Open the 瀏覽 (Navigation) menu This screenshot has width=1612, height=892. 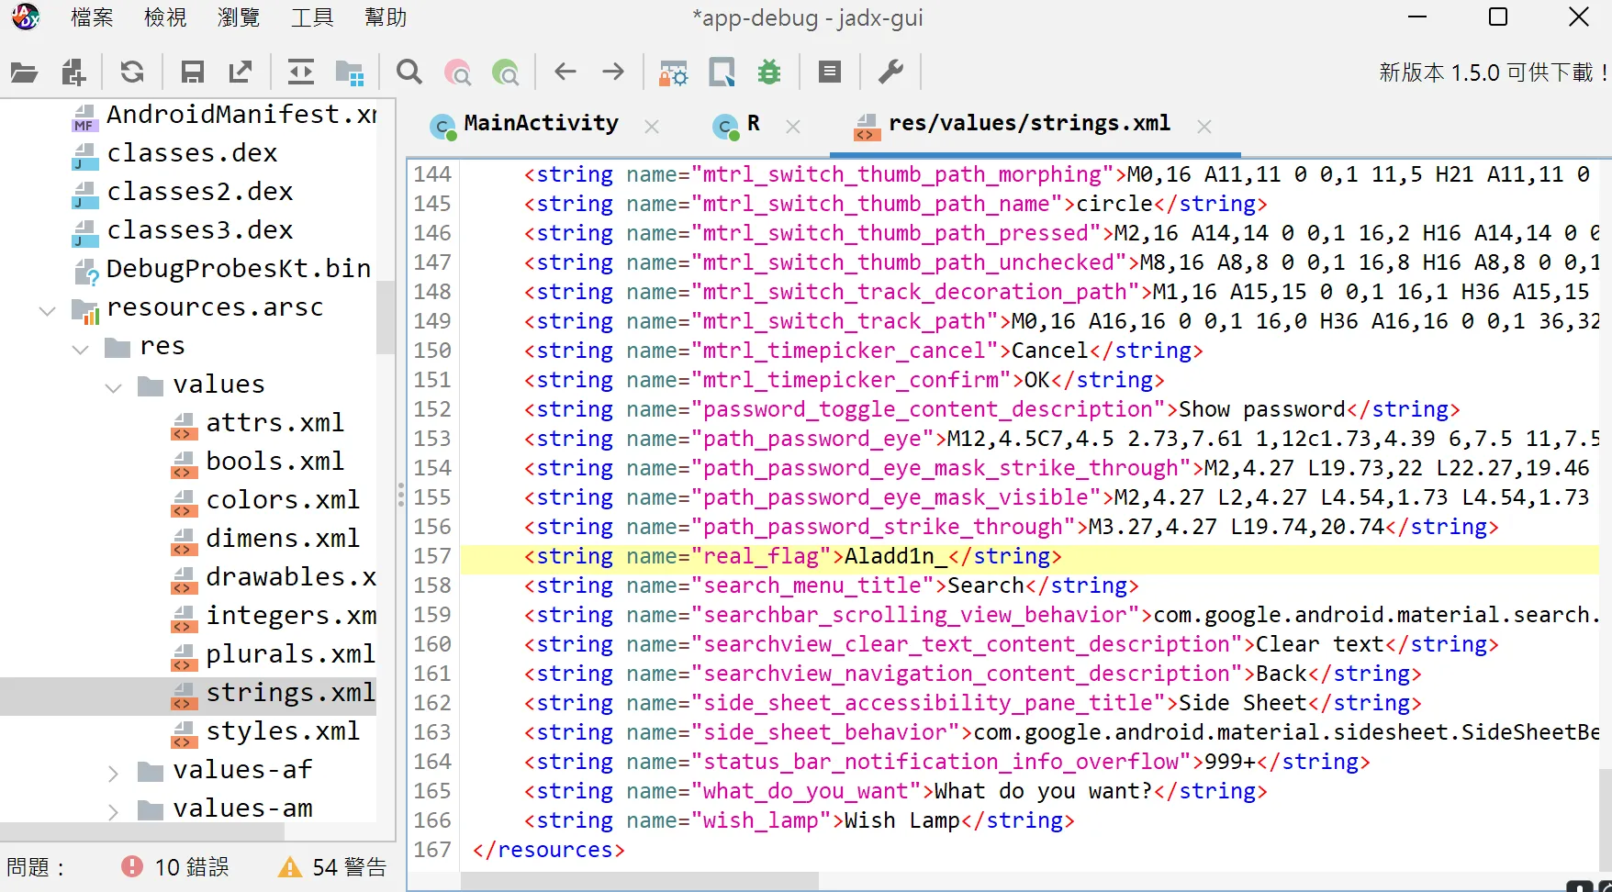[x=239, y=17]
